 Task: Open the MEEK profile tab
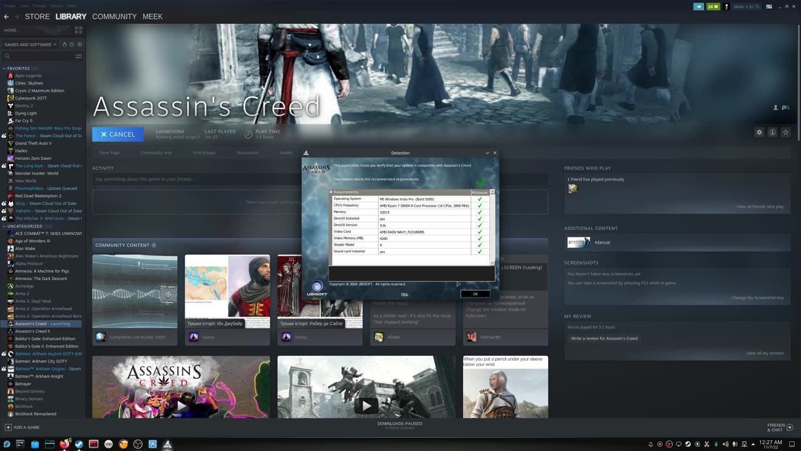152,17
